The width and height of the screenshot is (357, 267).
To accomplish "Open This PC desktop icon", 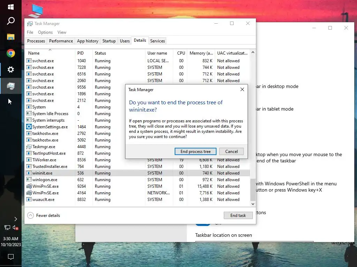I will (x=36, y=10).
